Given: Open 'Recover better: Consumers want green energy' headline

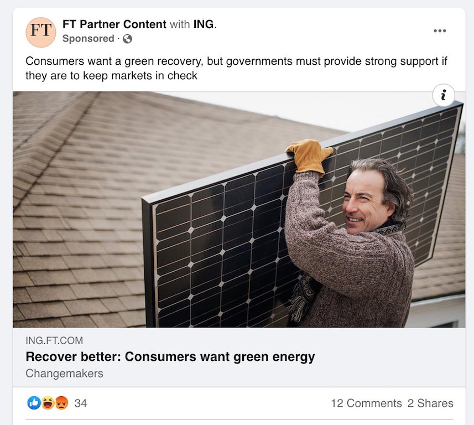Looking at the screenshot, I should point(170,356).
